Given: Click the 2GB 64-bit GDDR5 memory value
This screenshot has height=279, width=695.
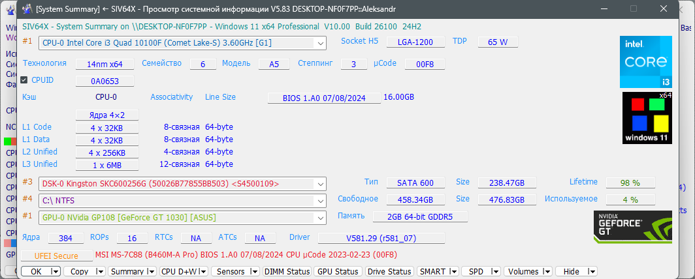Looking at the screenshot, I should (x=420, y=216).
